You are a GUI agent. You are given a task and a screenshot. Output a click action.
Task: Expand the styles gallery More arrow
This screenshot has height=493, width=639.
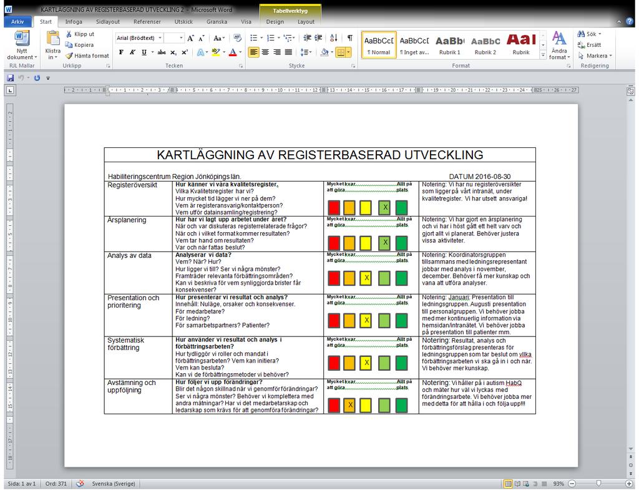(x=543, y=55)
